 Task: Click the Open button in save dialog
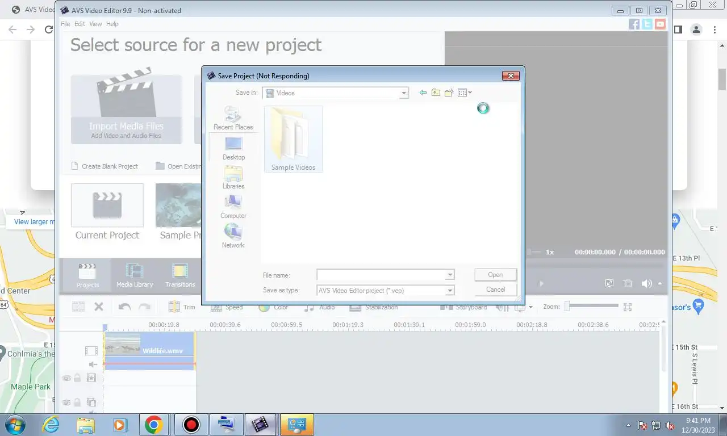point(495,275)
